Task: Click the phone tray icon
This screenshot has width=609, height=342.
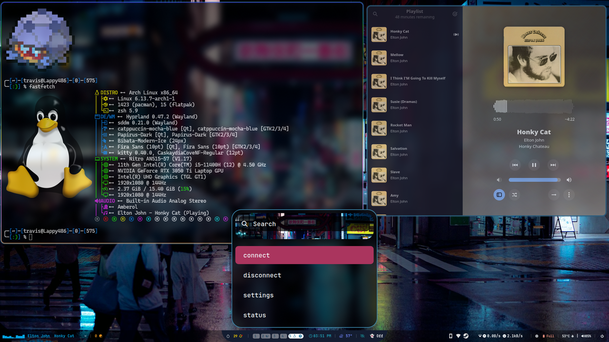Action: point(451,336)
